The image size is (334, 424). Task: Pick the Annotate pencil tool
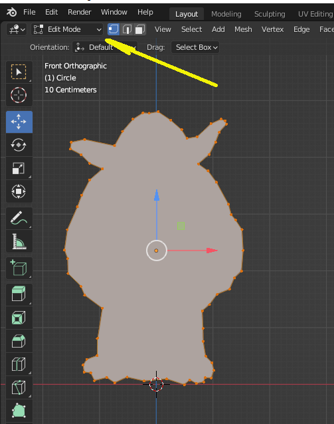point(19,218)
